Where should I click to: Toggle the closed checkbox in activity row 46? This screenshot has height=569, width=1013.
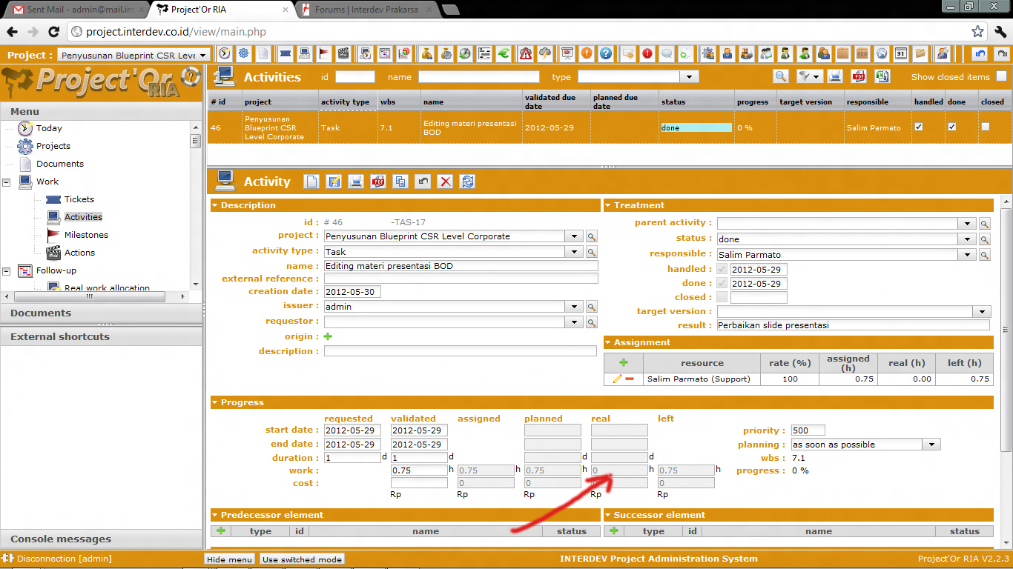coord(985,127)
